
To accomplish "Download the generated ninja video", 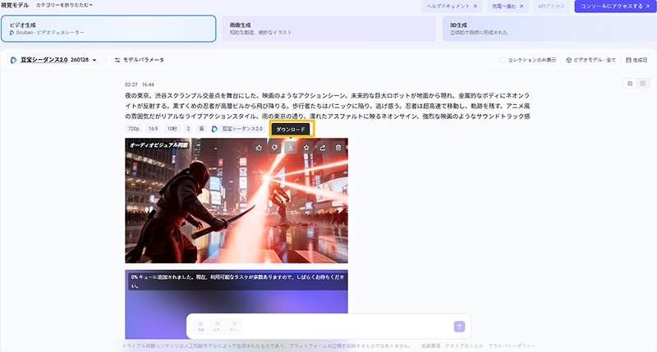I will coord(291,148).
